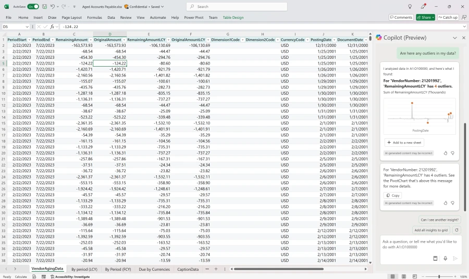The height and width of the screenshot is (279, 469).
Task: Select cell containing -163,573.93 in RemainingAmount
Action: tap(74, 45)
